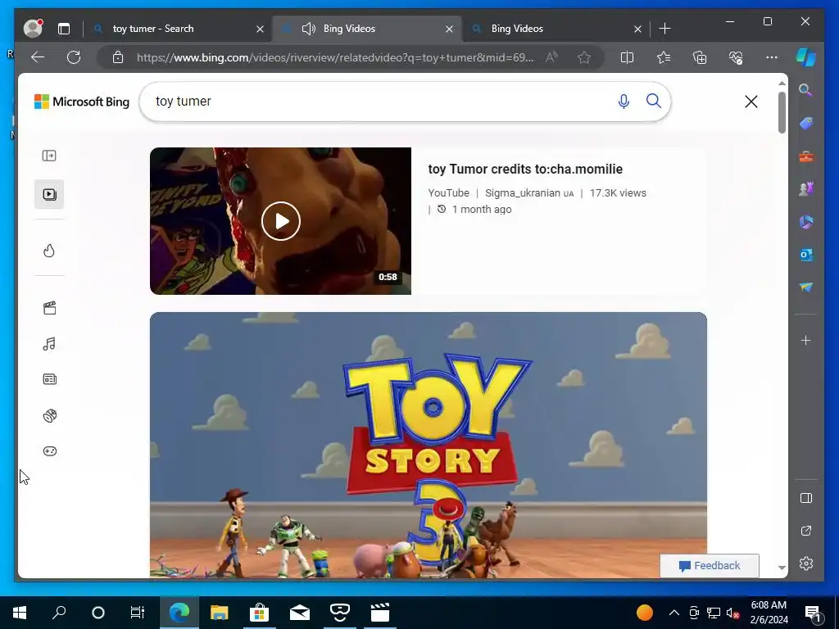
Task: Open Browser essentials heart icon
Action: [x=736, y=57]
